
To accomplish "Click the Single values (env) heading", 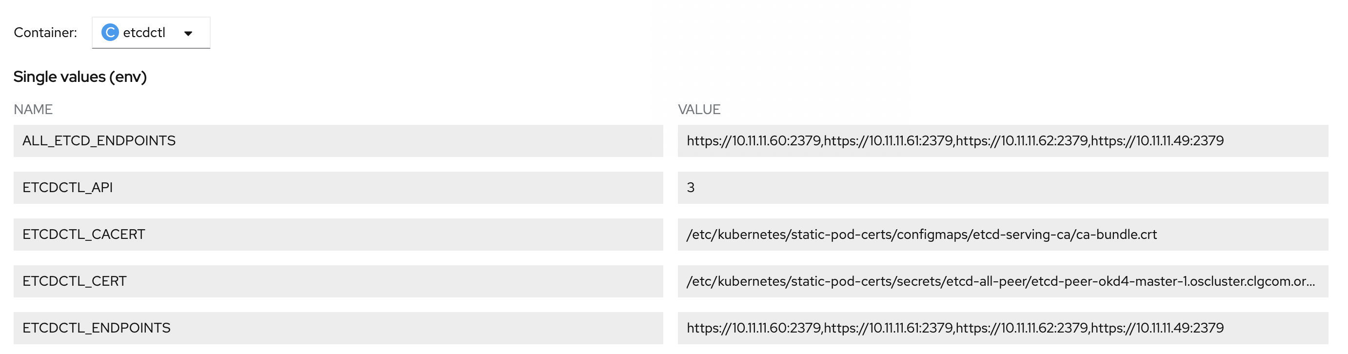I will pos(80,77).
